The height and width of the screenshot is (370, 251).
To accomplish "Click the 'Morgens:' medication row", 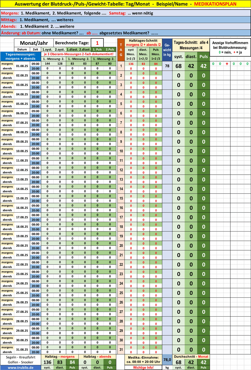I will click(x=125, y=13).
